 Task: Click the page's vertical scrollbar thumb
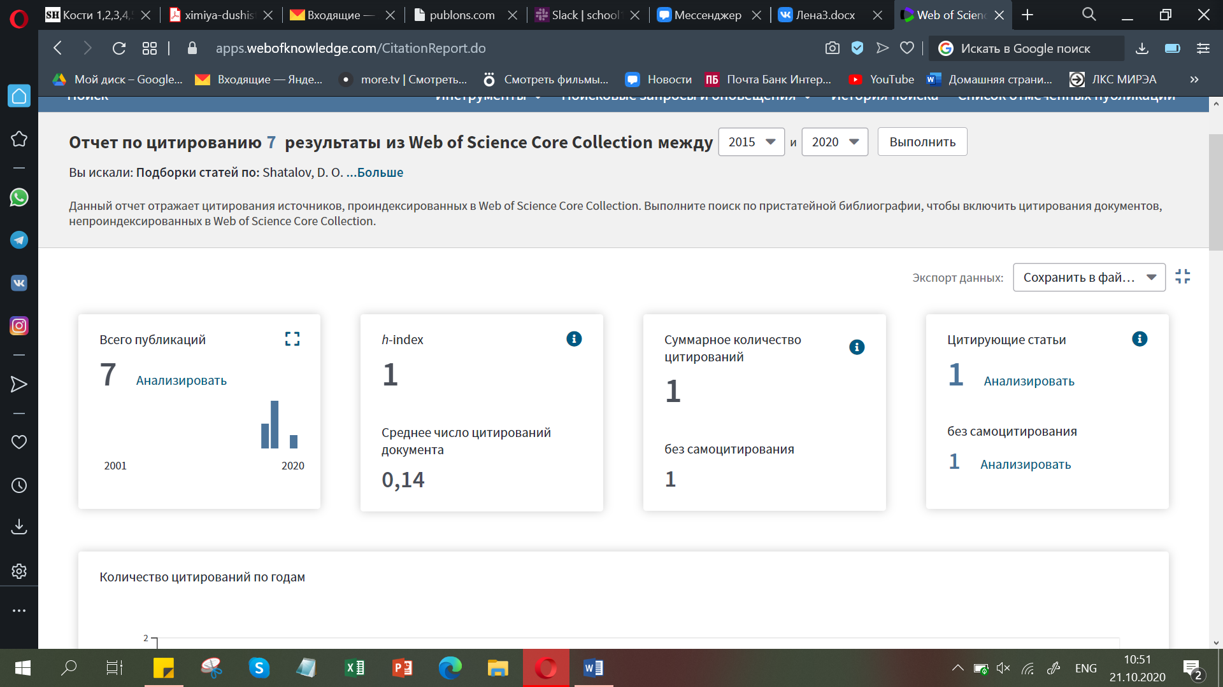point(1215,191)
